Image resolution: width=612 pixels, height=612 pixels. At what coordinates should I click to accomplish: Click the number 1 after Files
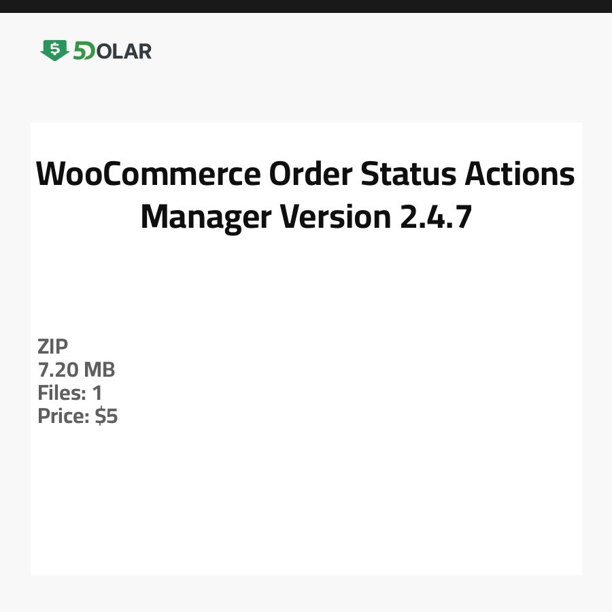tap(97, 393)
